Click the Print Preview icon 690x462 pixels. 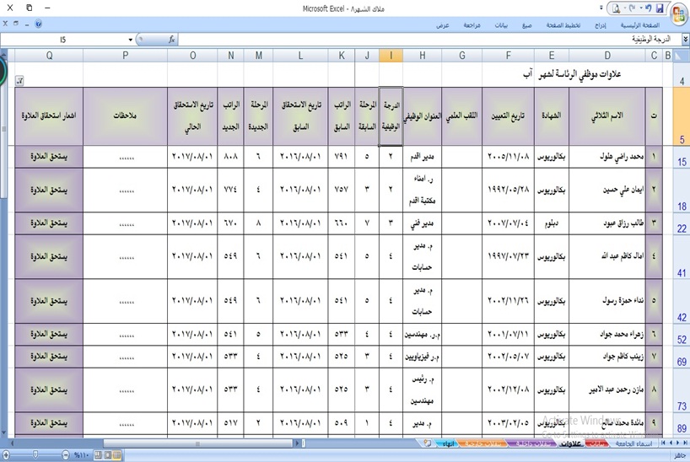(616, 8)
